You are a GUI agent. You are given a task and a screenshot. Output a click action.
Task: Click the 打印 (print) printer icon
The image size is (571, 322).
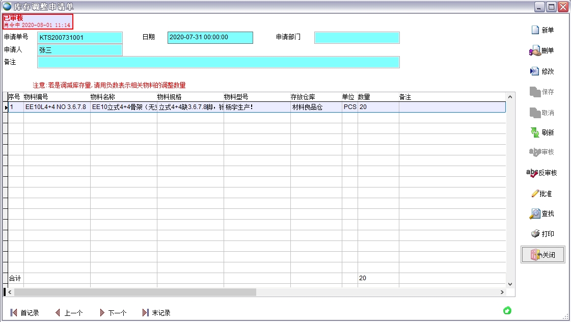point(535,234)
